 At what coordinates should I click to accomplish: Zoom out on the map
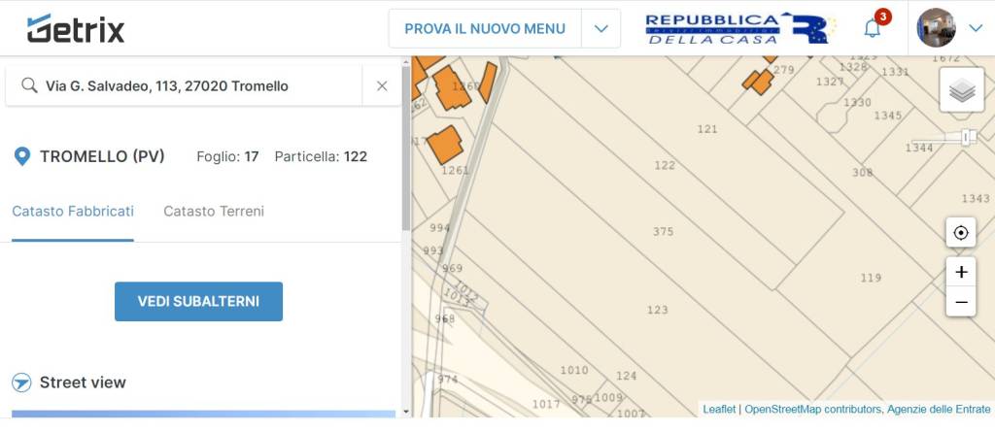[x=961, y=302]
